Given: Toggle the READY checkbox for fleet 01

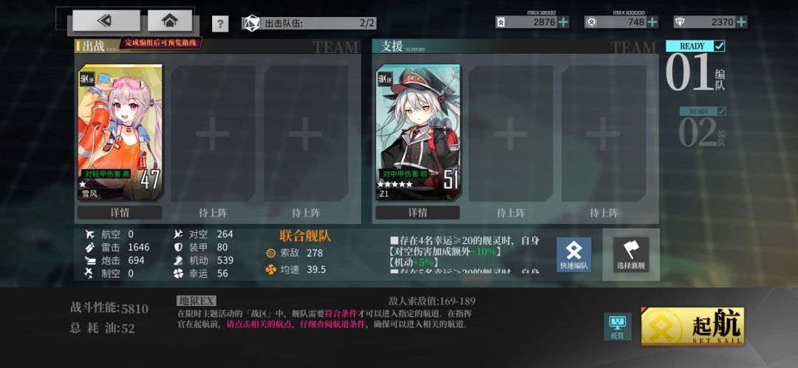Looking at the screenshot, I should 719,46.
